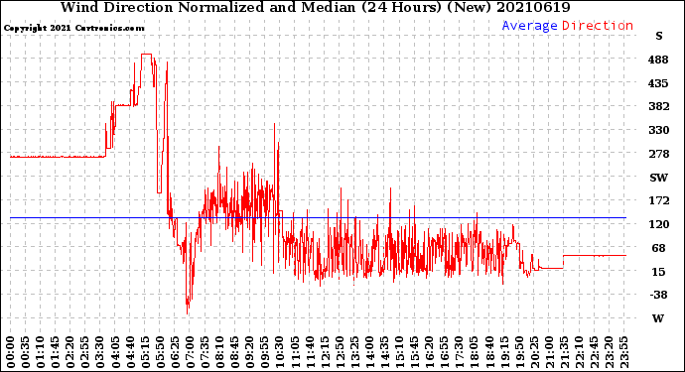This screenshot has width=685, height=372.
Task: Click the 23:20 time label
Action: pyautogui.click(x=610, y=352)
